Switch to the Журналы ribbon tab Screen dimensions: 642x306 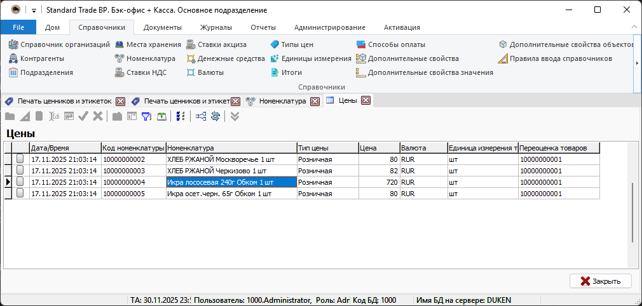215,27
